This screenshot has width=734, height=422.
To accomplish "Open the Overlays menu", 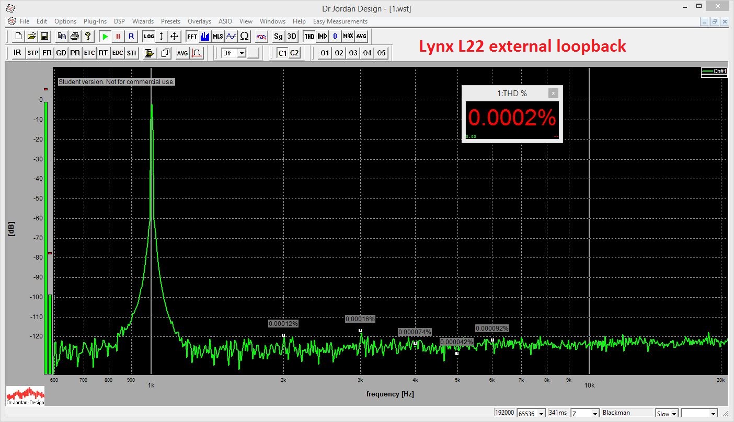I will pos(199,21).
